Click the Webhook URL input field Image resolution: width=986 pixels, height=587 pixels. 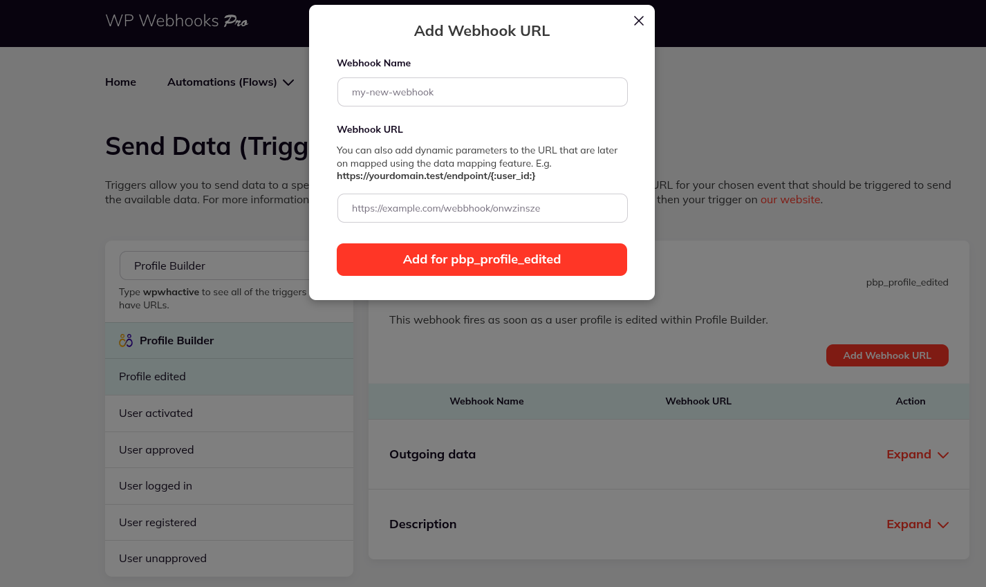point(482,207)
